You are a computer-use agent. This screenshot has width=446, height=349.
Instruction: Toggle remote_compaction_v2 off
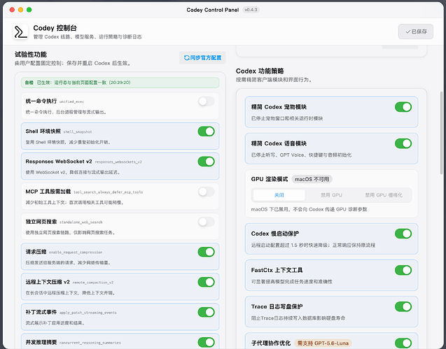pos(207,282)
